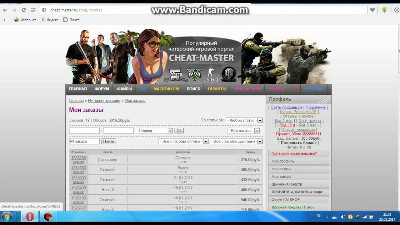The width and height of the screenshot is (400, 225).
Task: Open Отзывы о группе link
Action: tap(298, 116)
